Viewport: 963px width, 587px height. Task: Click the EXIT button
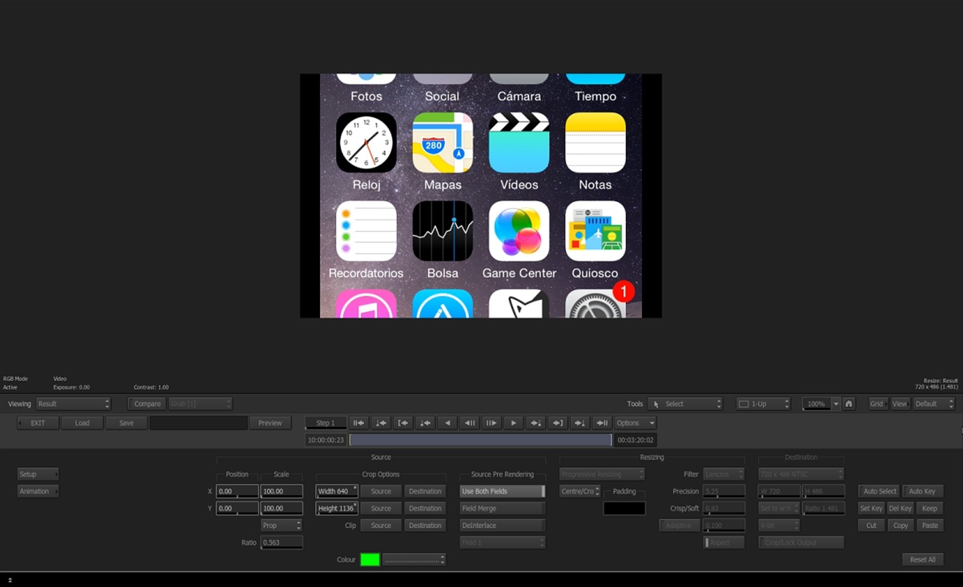pos(38,423)
